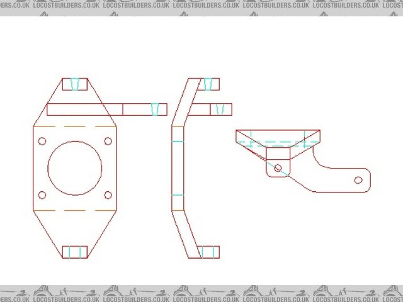Screen dimensions: 403x302
Task: Click the top mounting boss of front view
Action: pos(75,84)
